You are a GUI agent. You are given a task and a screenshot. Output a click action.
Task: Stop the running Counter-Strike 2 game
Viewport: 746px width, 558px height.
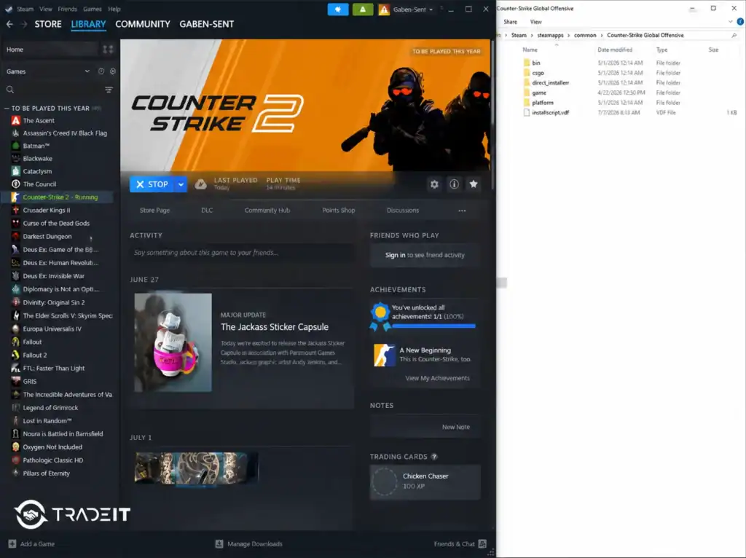[152, 184]
